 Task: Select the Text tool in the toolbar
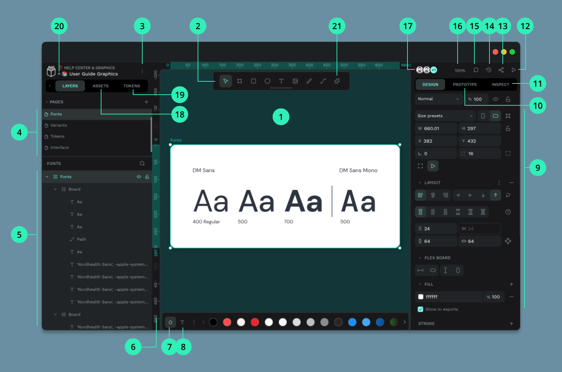[x=281, y=81]
